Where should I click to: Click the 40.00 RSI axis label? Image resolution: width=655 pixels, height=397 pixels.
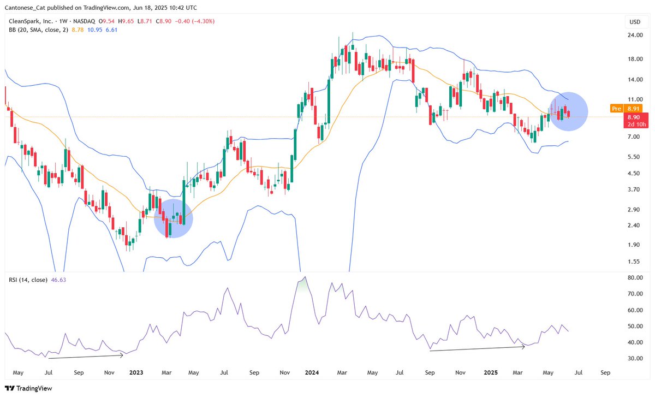634,342
